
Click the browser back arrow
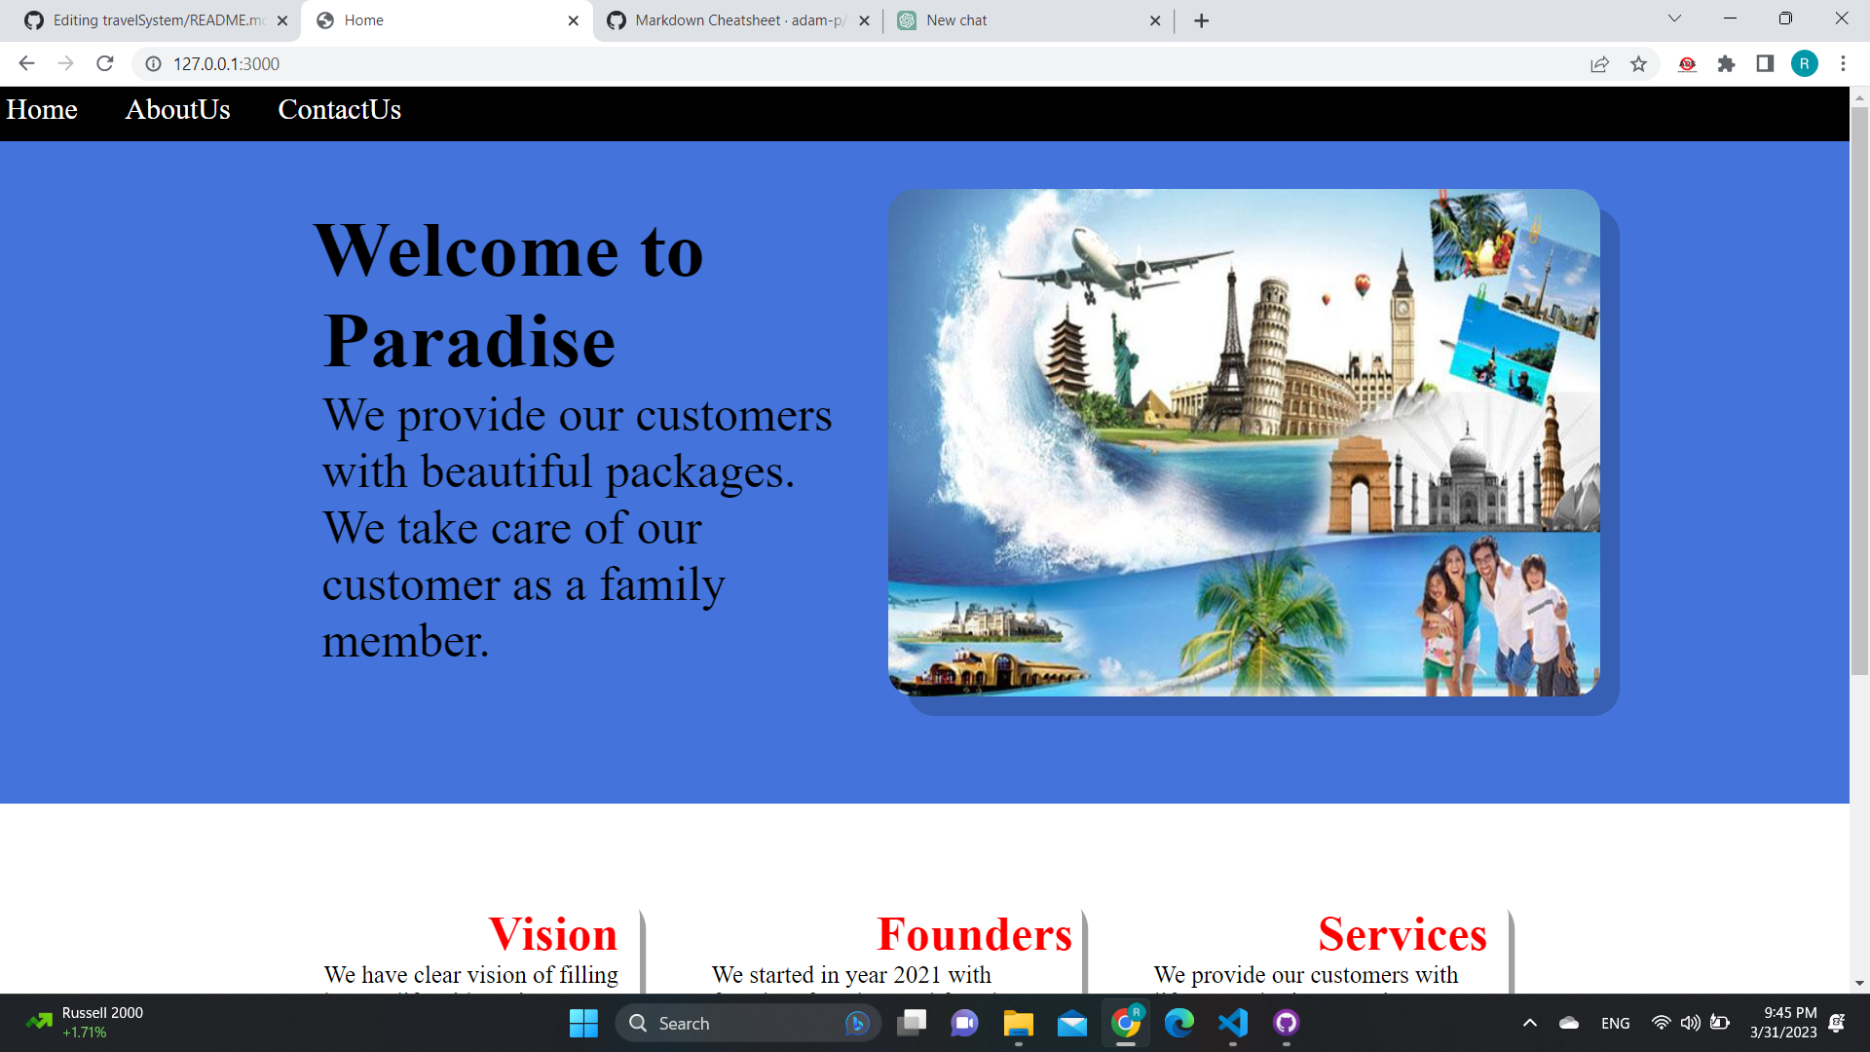pos(26,63)
